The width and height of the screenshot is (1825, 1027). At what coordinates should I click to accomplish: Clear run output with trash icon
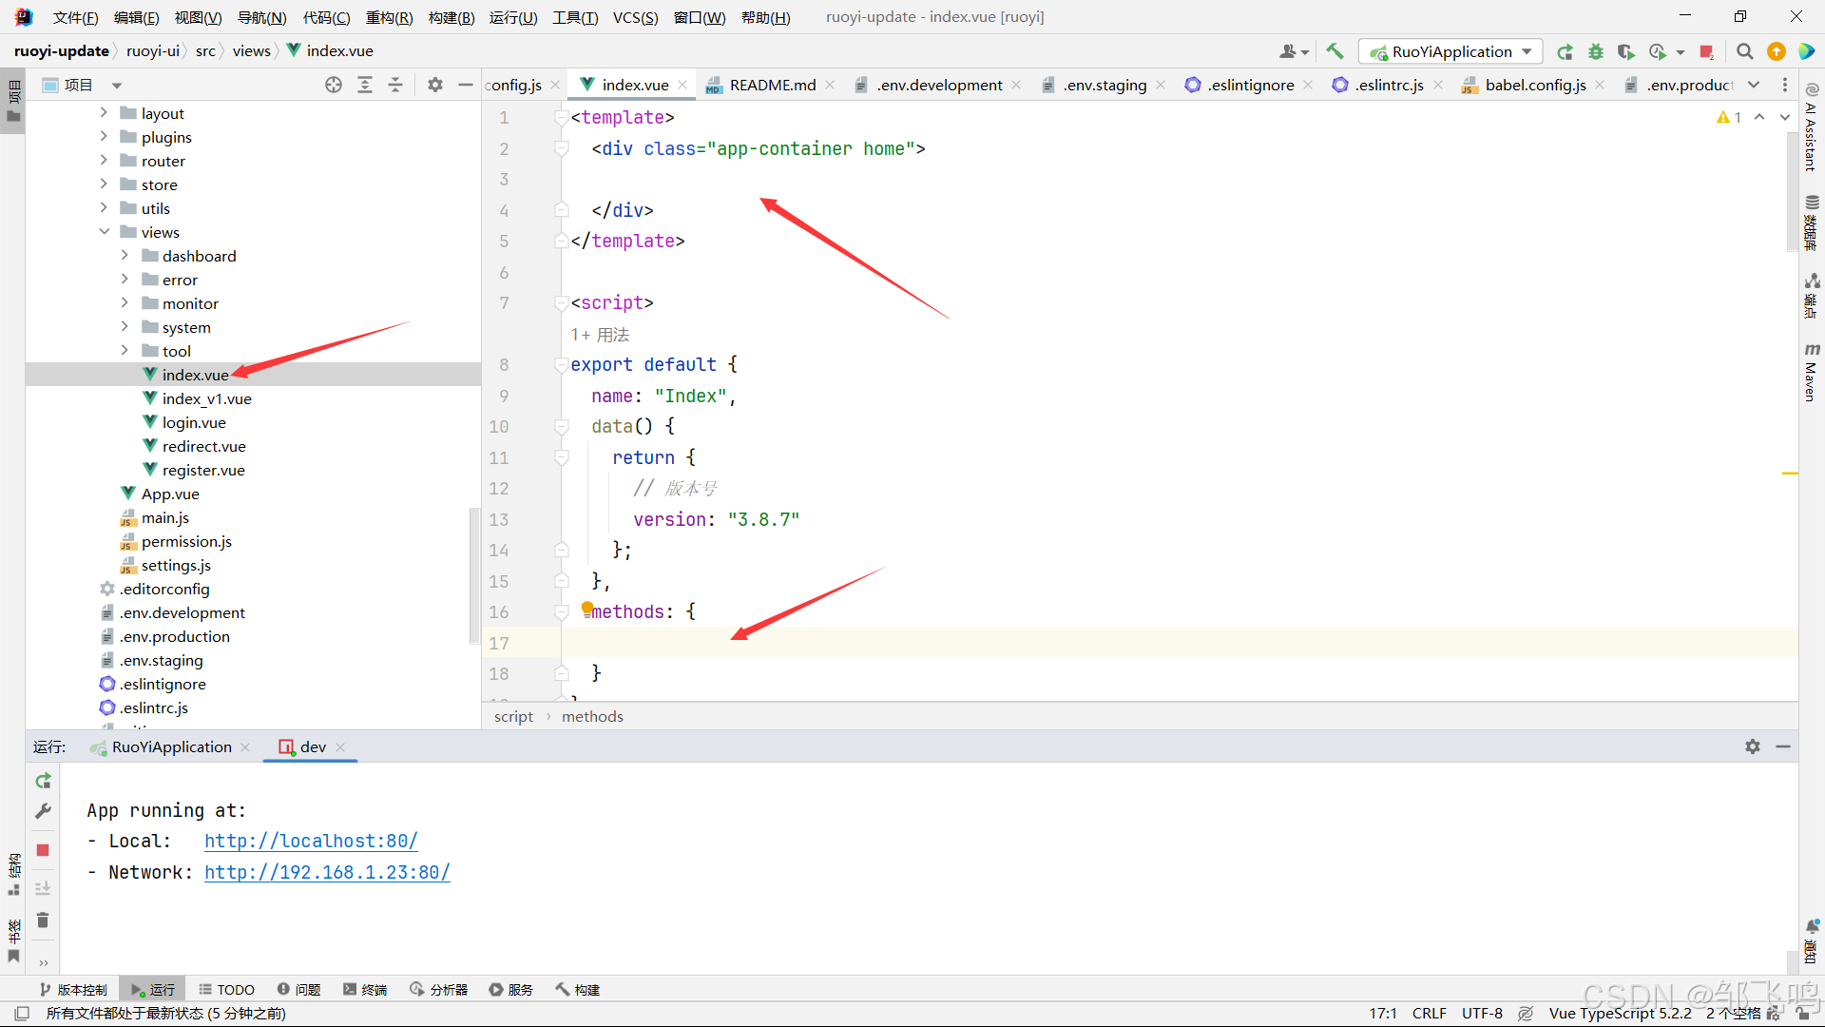(x=43, y=920)
